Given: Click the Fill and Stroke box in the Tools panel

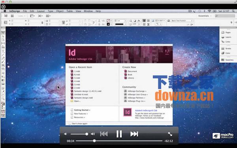Looking at the screenshot, I should [3, 104].
